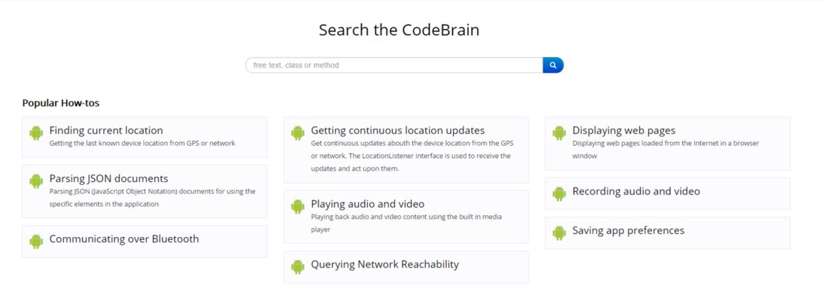Click Android icon beside Saving app preferences
This screenshot has height=298, width=823.
pos(560,233)
